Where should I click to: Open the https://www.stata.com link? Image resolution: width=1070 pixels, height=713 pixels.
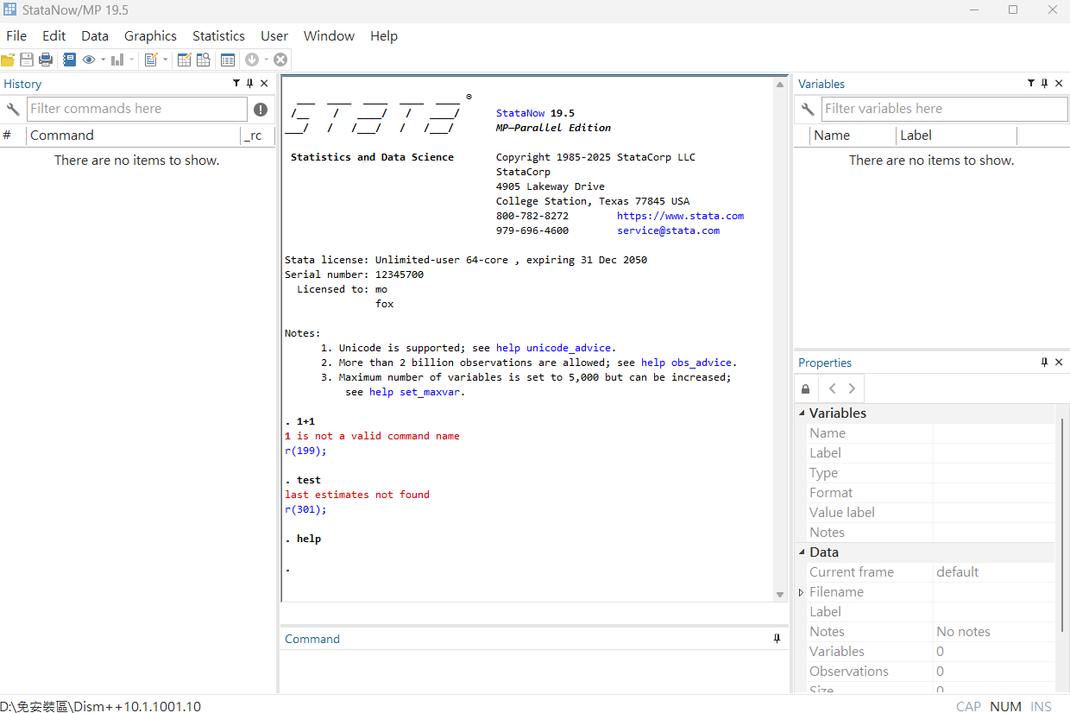(x=680, y=216)
